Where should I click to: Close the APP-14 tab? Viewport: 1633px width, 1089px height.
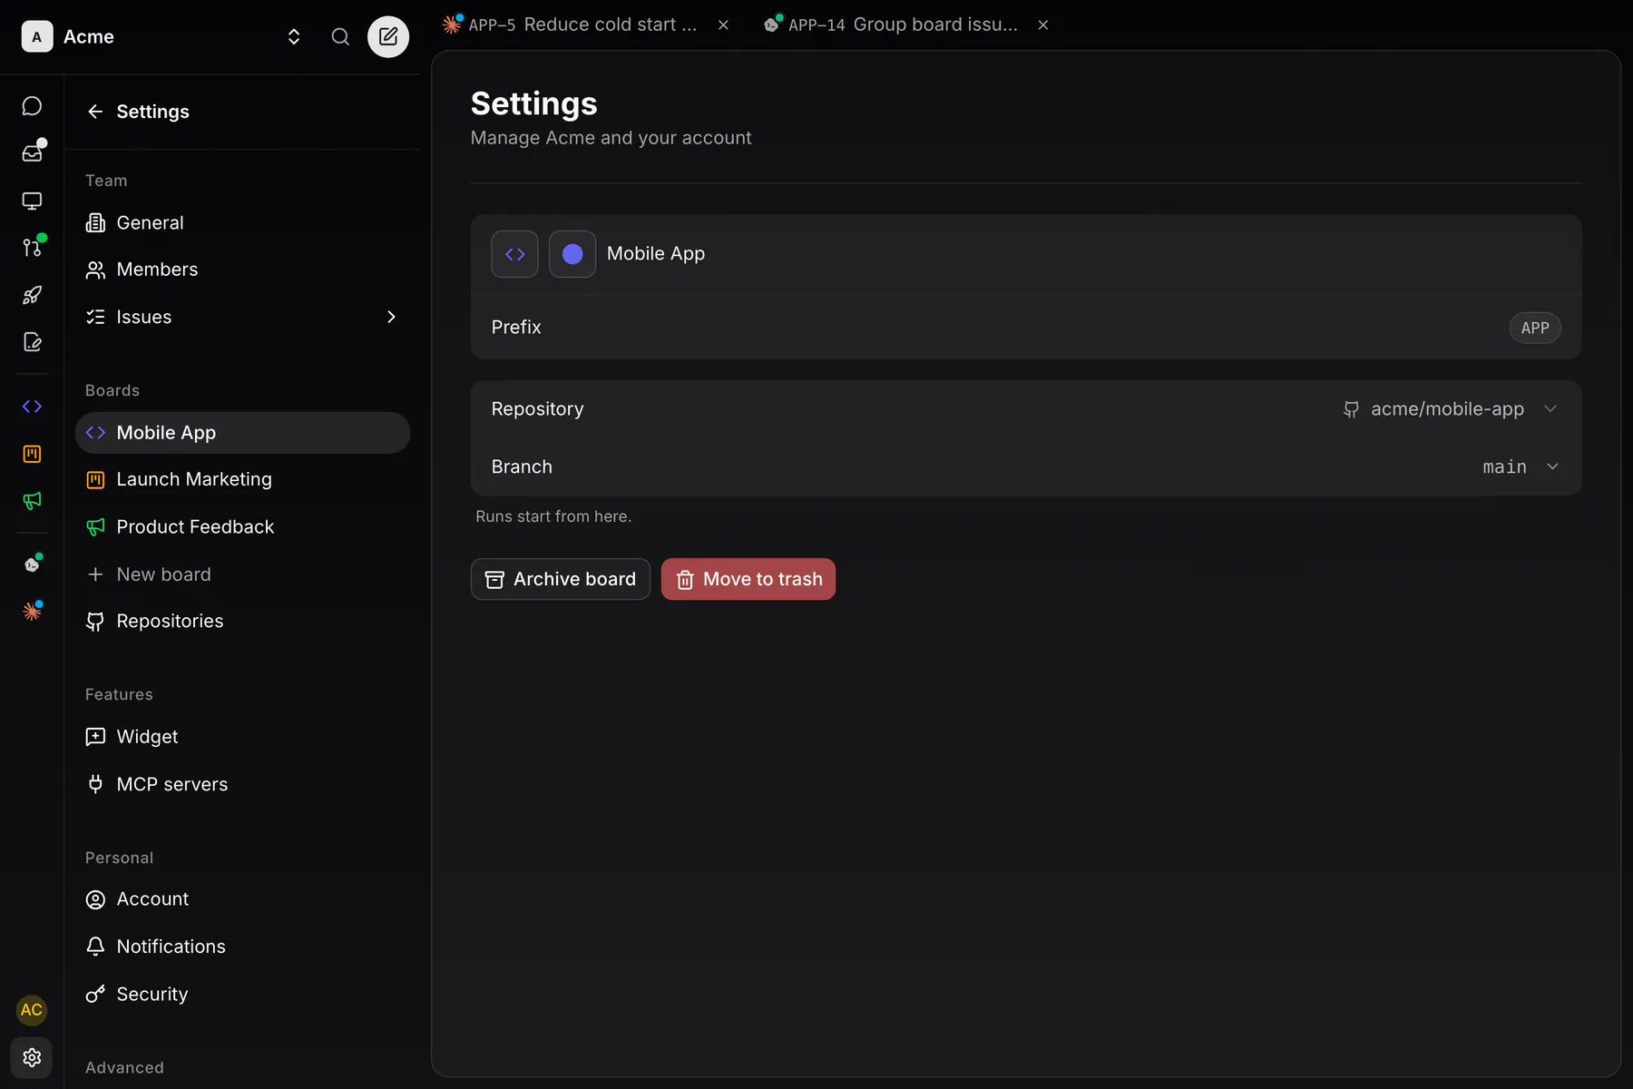point(1043,25)
